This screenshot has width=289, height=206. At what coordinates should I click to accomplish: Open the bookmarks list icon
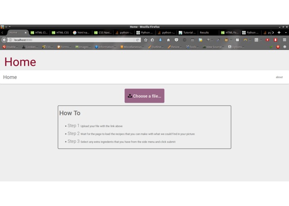153,40
